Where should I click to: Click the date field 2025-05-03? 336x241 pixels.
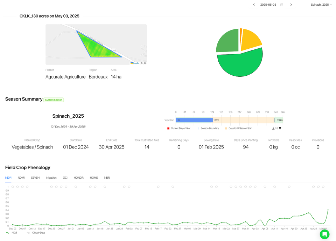268,5
